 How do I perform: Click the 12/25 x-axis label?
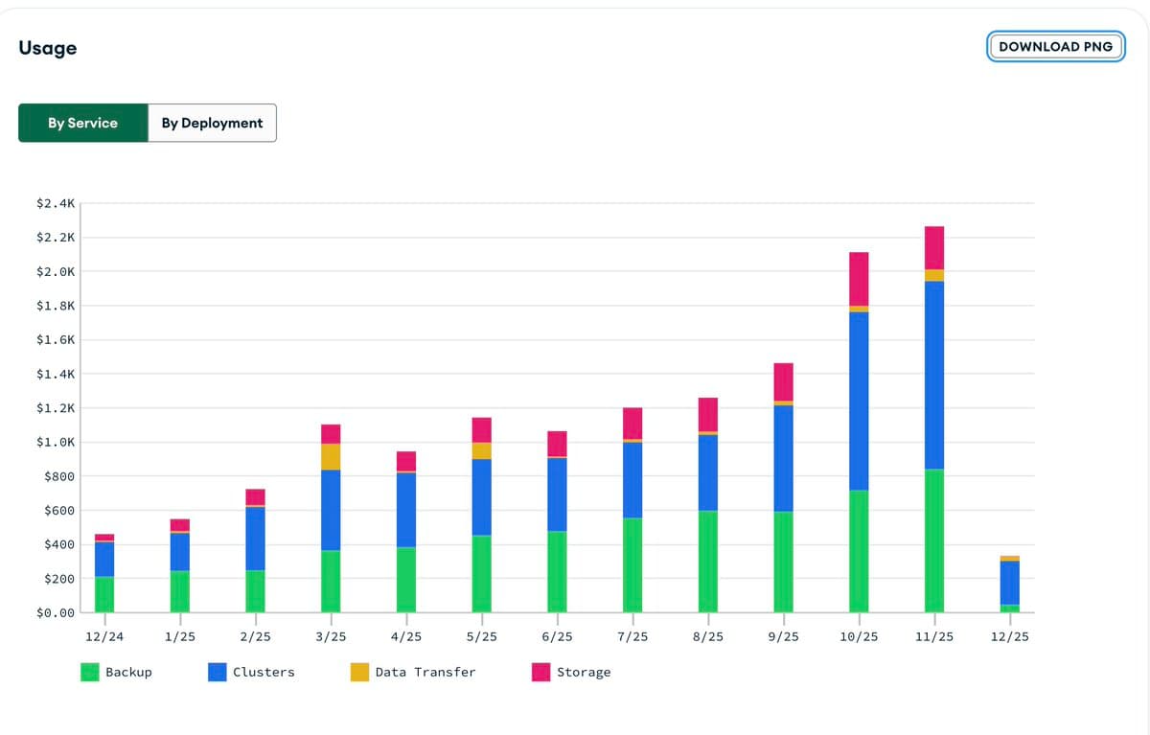[1009, 636]
